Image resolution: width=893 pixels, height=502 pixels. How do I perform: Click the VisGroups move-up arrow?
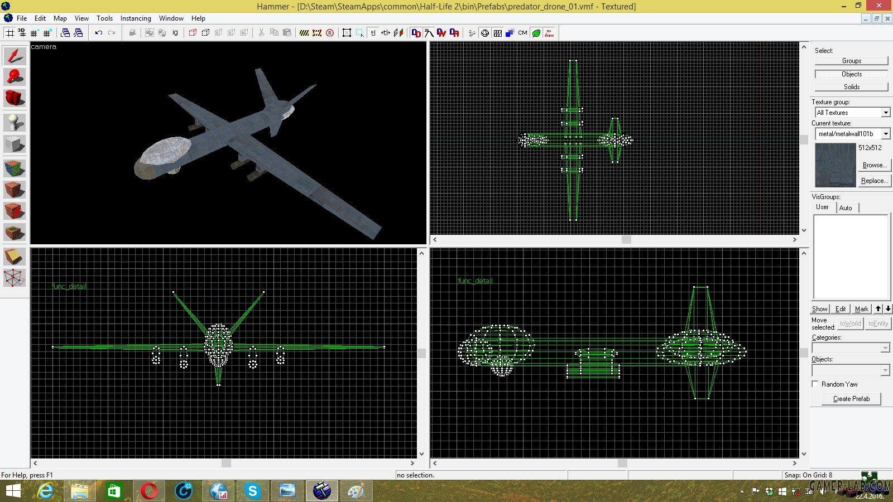click(x=878, y=308)
